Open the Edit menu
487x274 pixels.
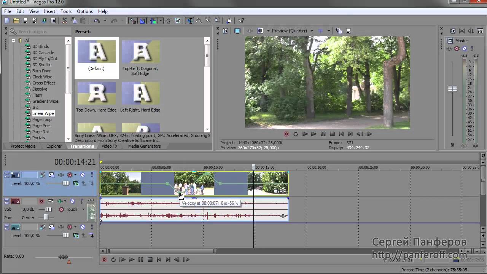click(x=20, y=11)
